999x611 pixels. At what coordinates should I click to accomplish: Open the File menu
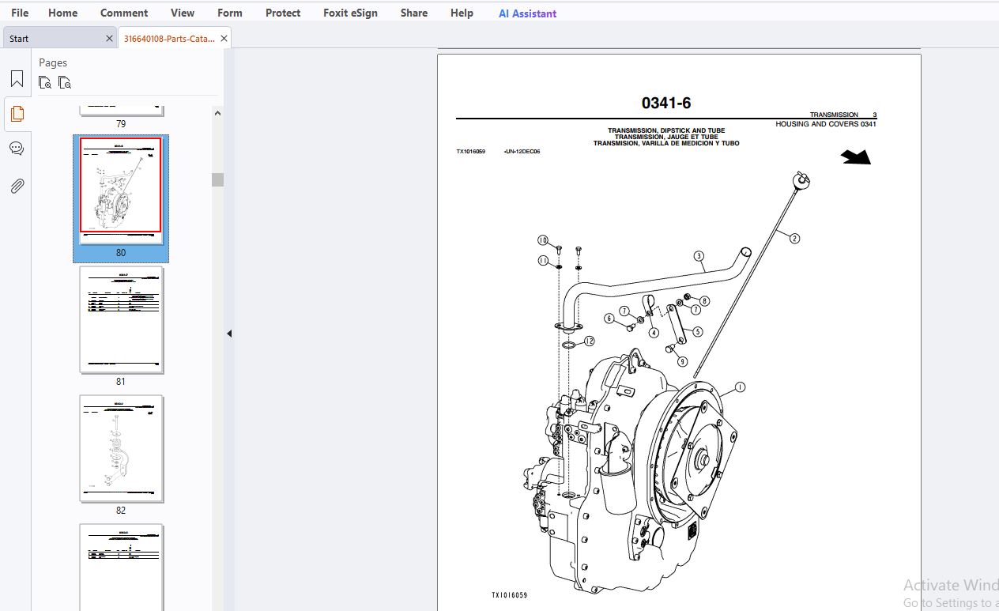(20, 13)
